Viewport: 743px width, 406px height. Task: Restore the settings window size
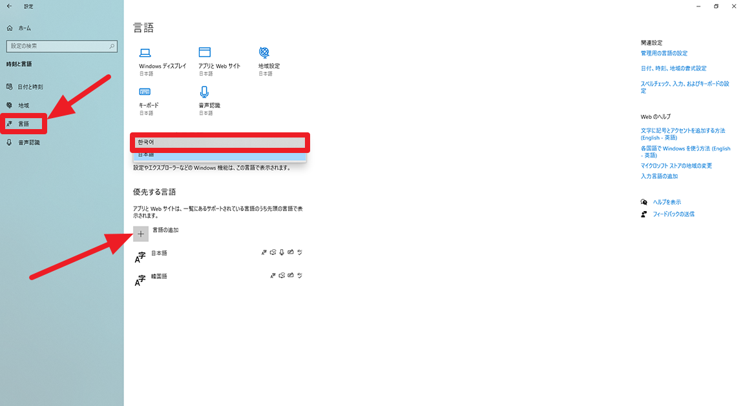click(716, 6)
